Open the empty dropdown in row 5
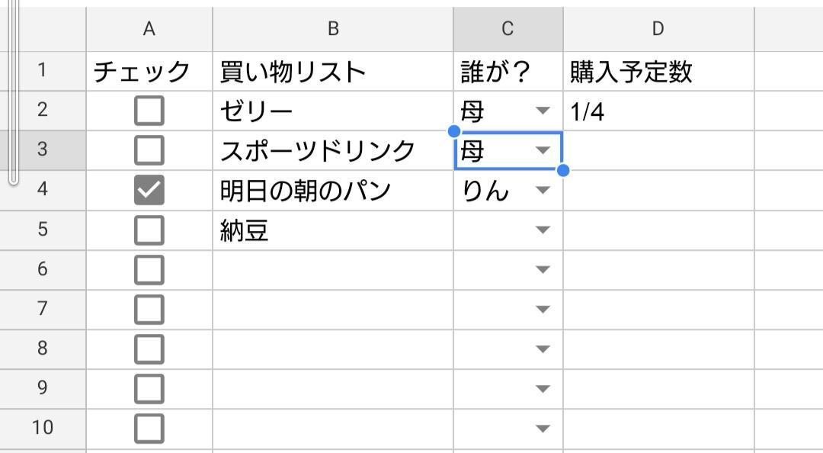This screenshot has height=453, width=823. [x=543, y=230]
